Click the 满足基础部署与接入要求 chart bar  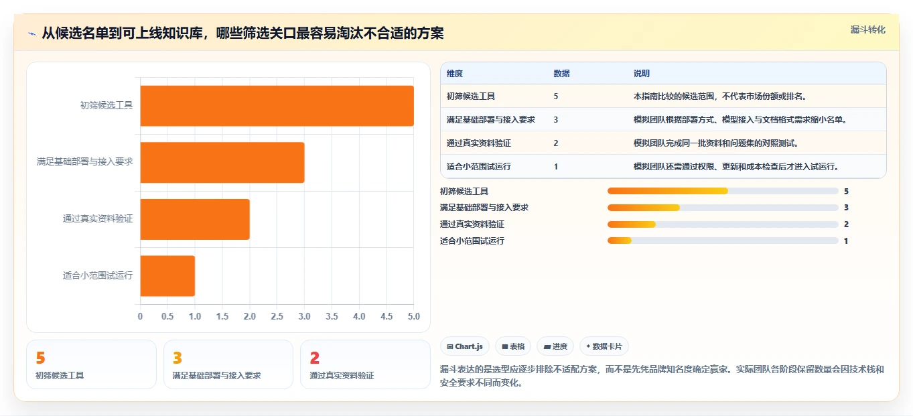coord(222,162)
